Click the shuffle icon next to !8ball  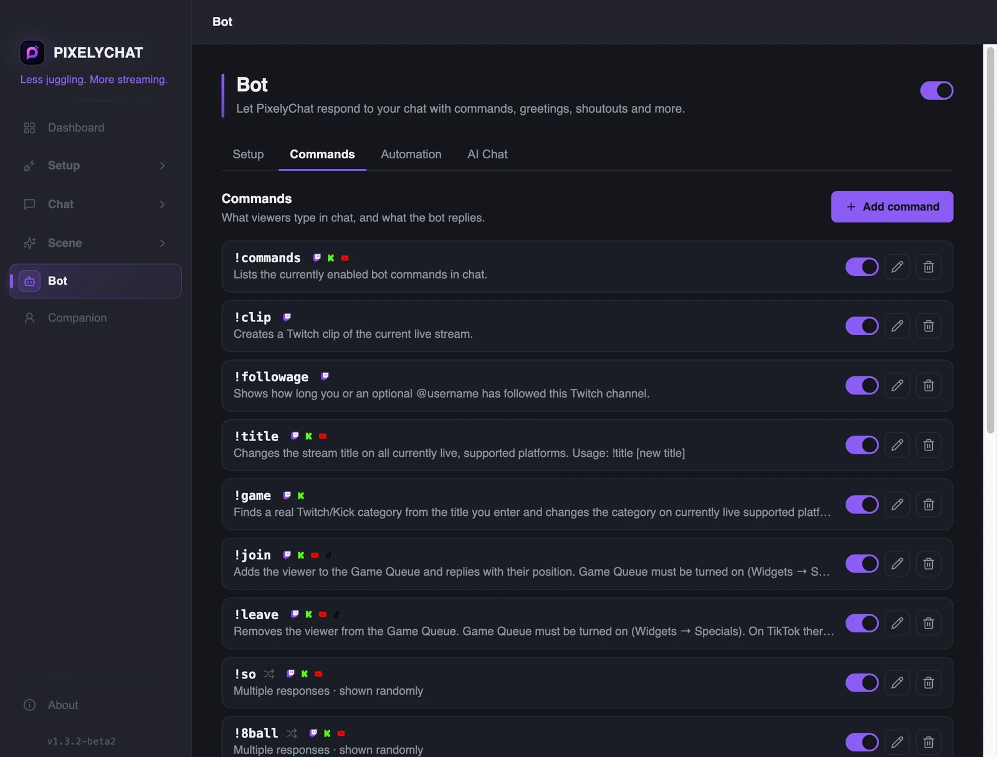tap(292, 733)
